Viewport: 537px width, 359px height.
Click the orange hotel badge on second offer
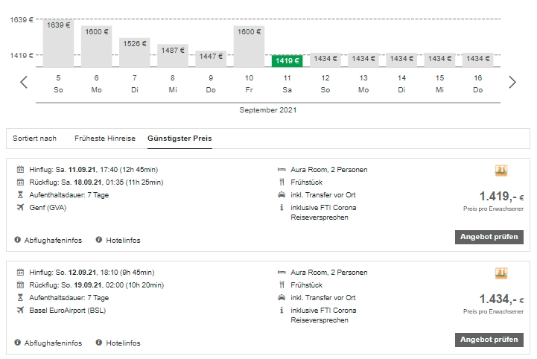501,273
